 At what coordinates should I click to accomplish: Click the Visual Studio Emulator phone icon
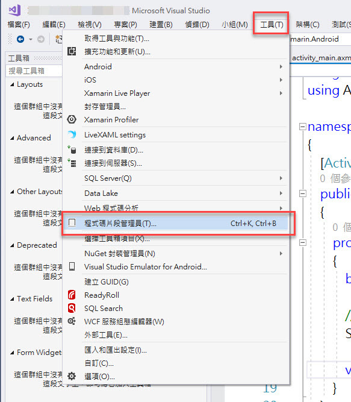72,266
